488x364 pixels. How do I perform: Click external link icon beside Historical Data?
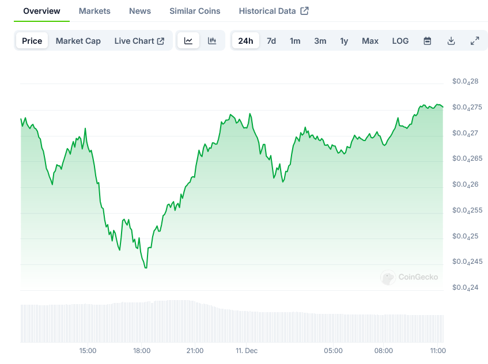click(x=305, y=11)
